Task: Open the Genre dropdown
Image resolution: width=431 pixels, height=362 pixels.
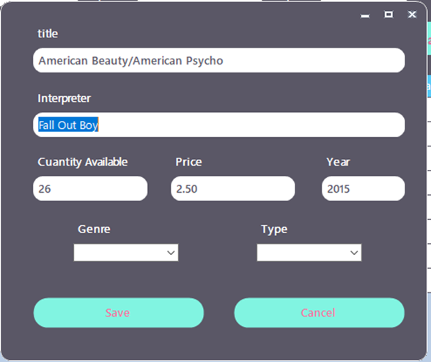Action: point(126,252)
